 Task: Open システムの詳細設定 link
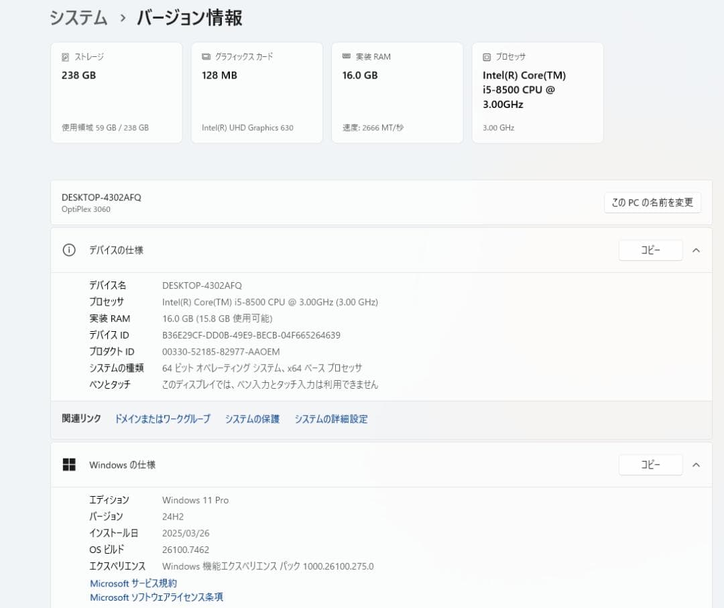click(x=331, y=419)
